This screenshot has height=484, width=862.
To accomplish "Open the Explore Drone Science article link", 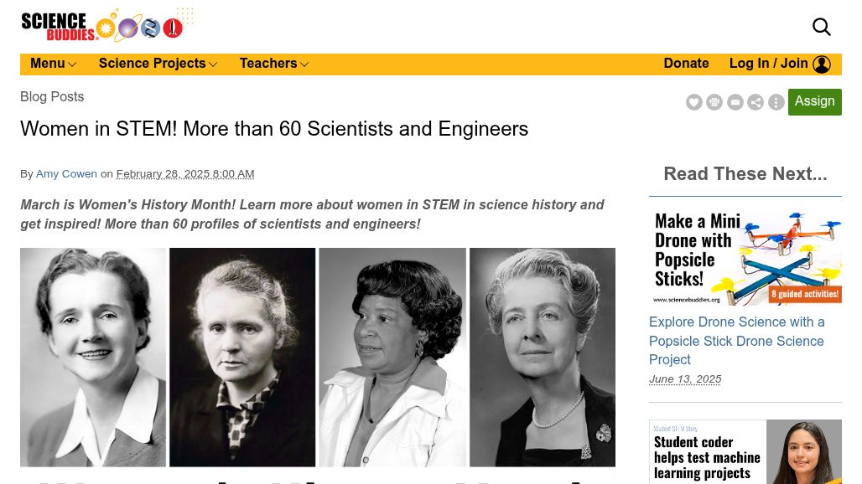I will point(736,341).
